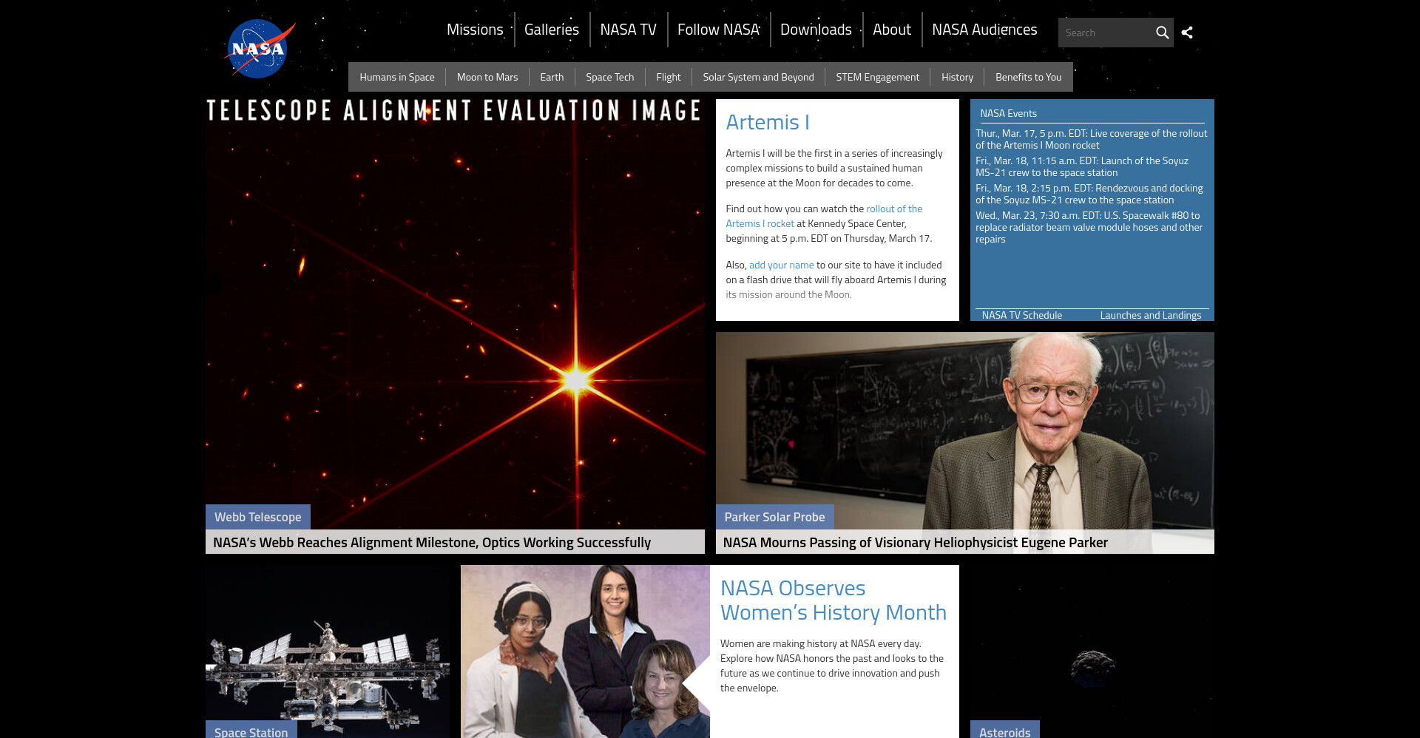
Task: Open the U.S. Spacewalk #80 event
Action: pyautogui.click(x=1089, y=227)
